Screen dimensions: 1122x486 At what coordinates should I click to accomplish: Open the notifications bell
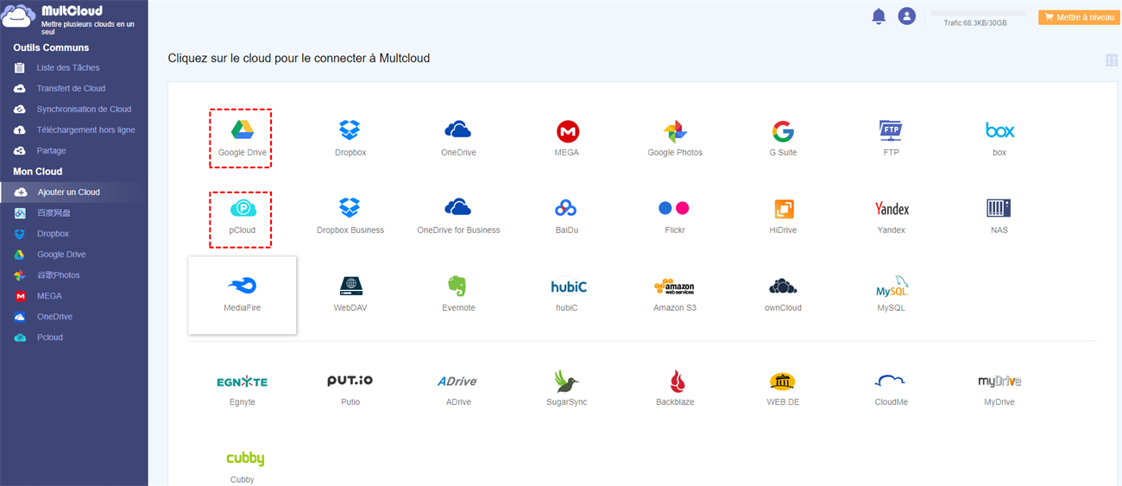[x=879, y=16]
